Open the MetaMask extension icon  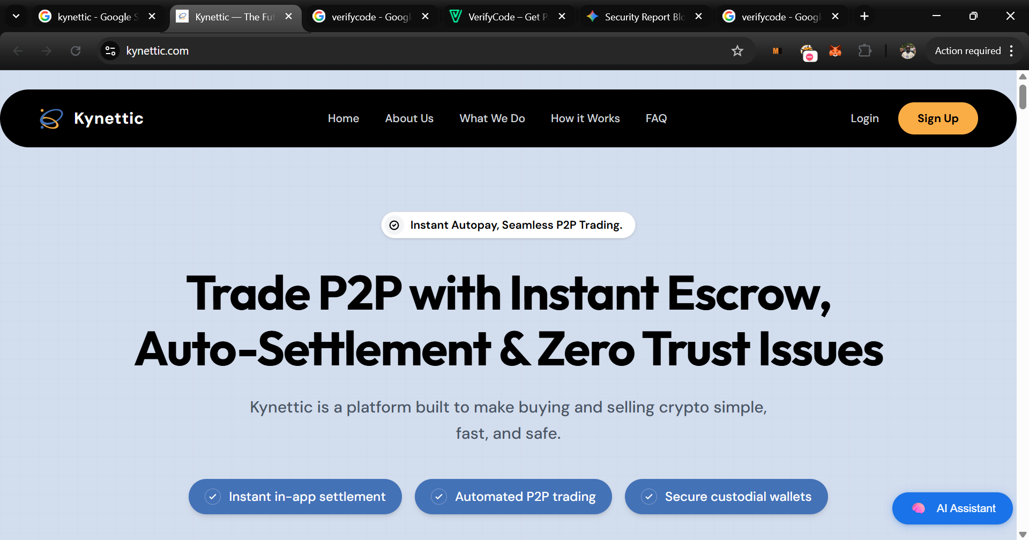click(835, 51)
